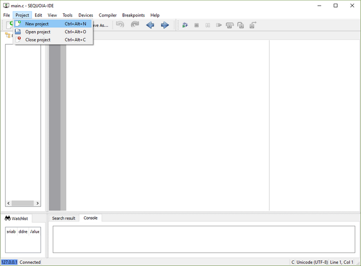Viewport: 361px width, 266px height.
Task: Choose Close project menu entry
Action: (x=53, y=40)
